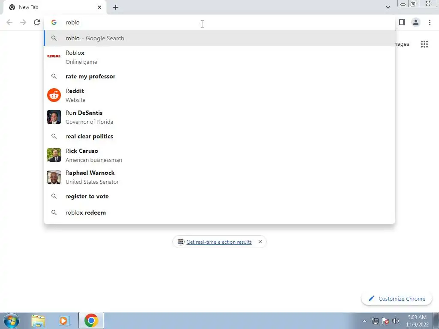Click the network tray icon

click(375, 321)
